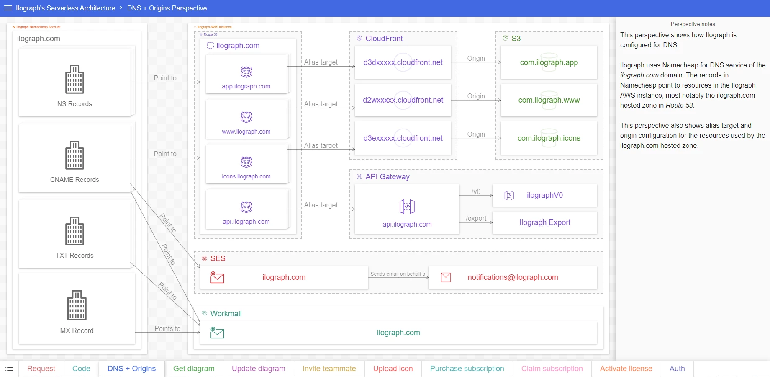Select the com.ilograph.www bucket node

549,100
